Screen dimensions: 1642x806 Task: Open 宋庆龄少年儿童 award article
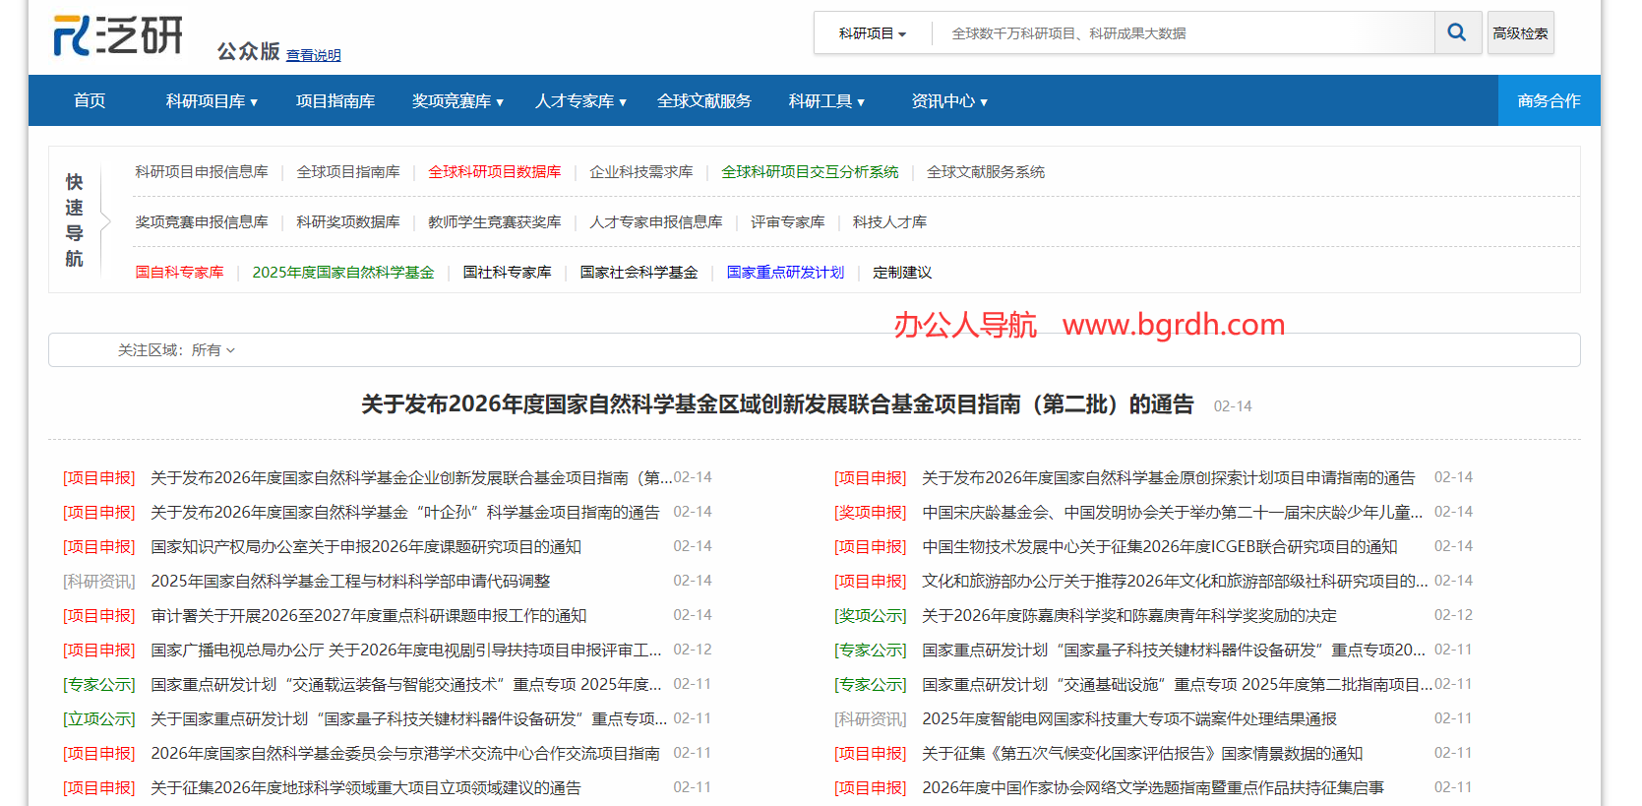pos(1173,513)
